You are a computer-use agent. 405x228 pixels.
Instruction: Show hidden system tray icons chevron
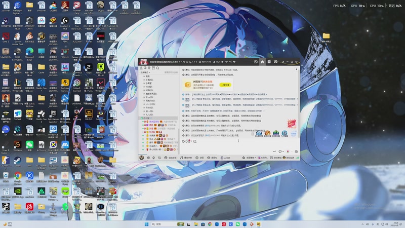pos(362,224)
